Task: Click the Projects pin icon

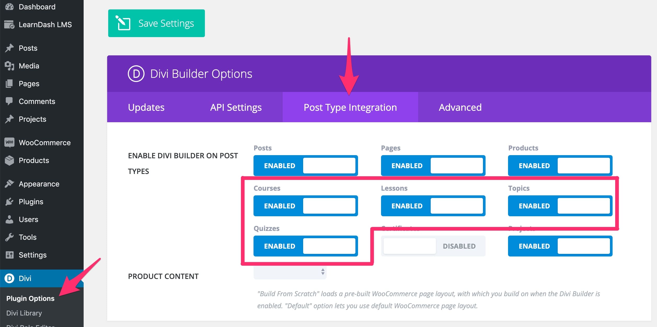Action: tap(9, 119)
